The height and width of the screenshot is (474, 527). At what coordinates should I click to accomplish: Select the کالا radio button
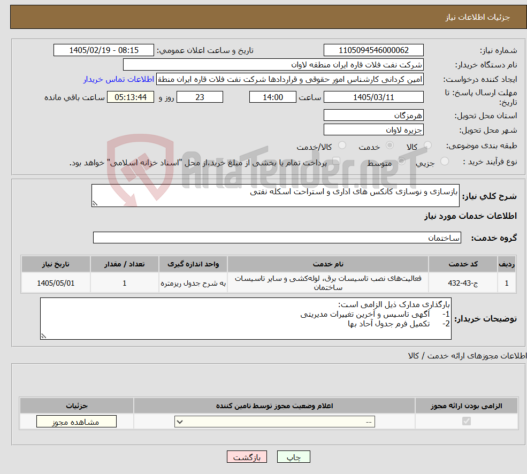(427, 145)
